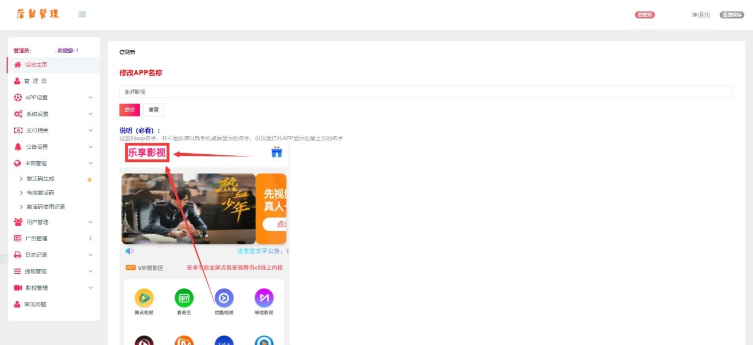Log out with 退出
The image size is (753, 345).
coord(701,15)
